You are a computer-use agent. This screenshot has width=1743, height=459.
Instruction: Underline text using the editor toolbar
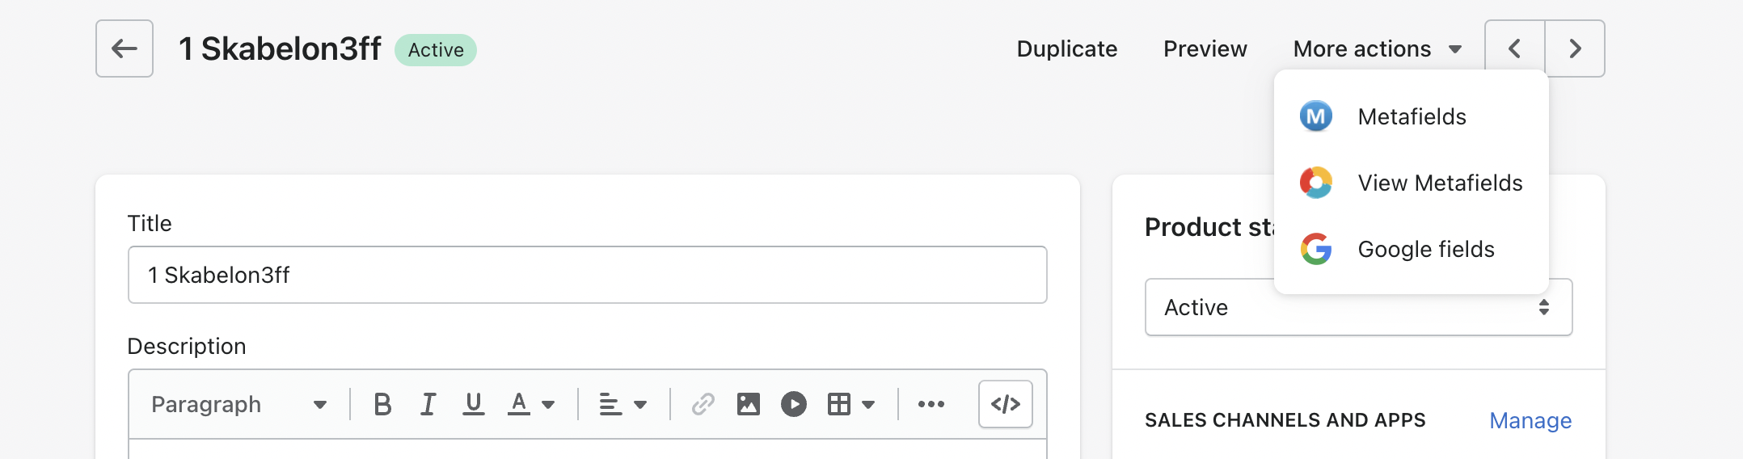[474, 404]
